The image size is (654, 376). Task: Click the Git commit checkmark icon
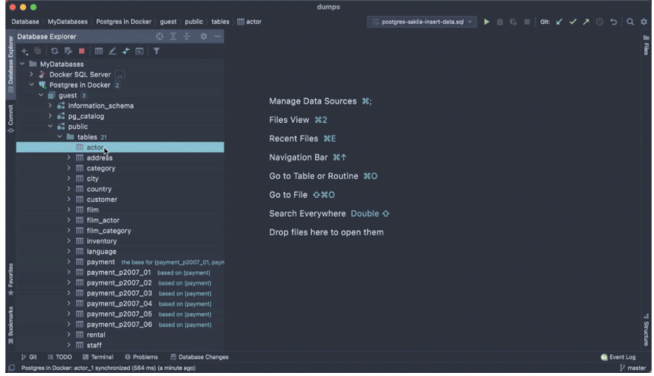572,21
